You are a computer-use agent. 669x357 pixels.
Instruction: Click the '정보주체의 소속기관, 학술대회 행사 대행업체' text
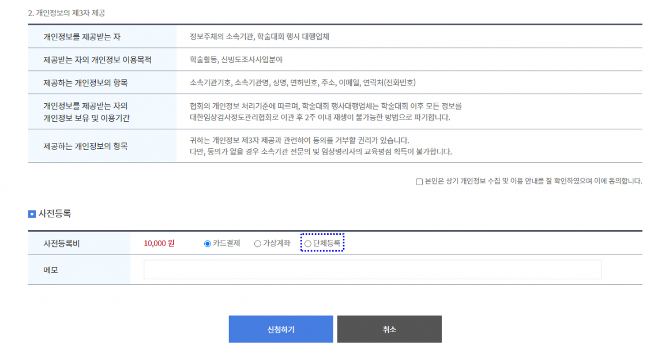point(259,37)
